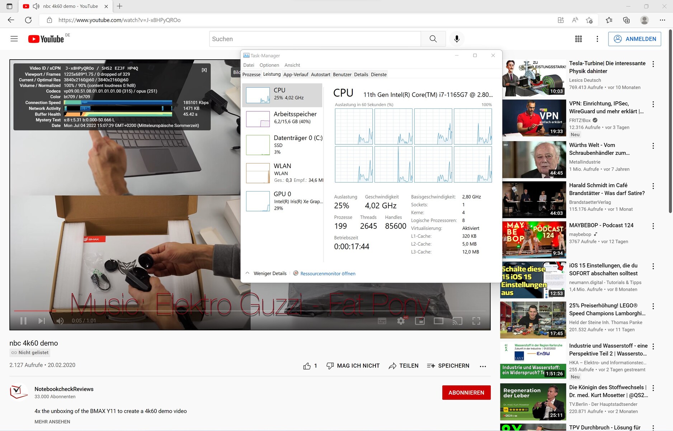
Task: Open more actions below the video
Action: (483, 366)
